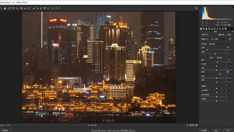234x132 pixels.
Task: Select the Transform tool
Action: [x=29, y=8]
